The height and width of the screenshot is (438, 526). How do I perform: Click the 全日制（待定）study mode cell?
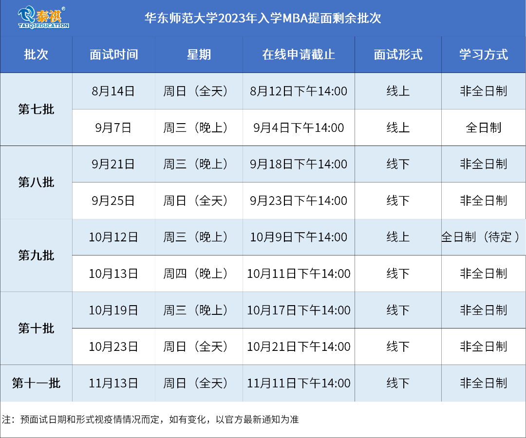[x=483, y=237]
